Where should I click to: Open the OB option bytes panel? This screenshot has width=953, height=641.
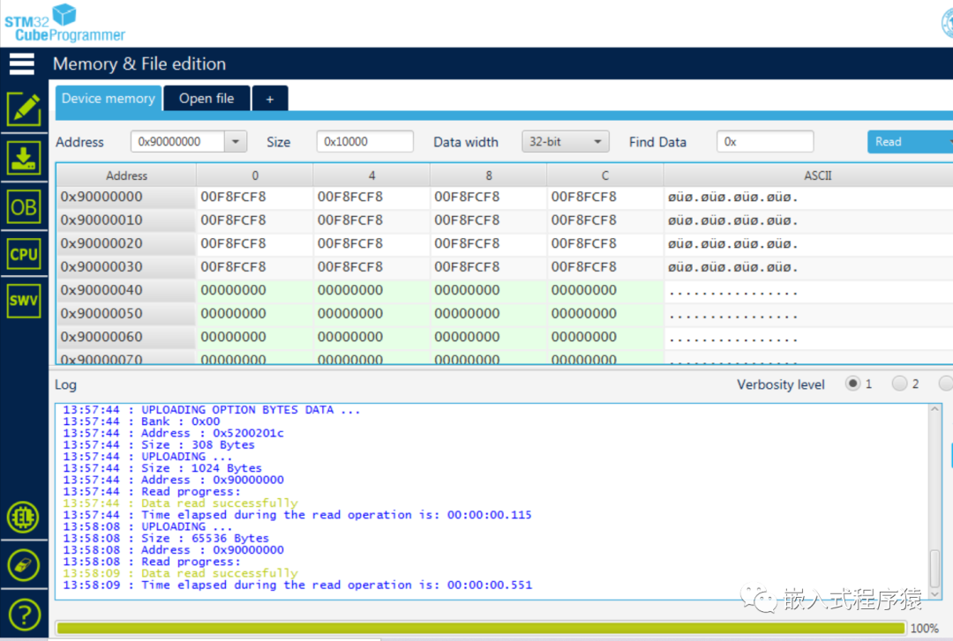click(x=22, y=205)
